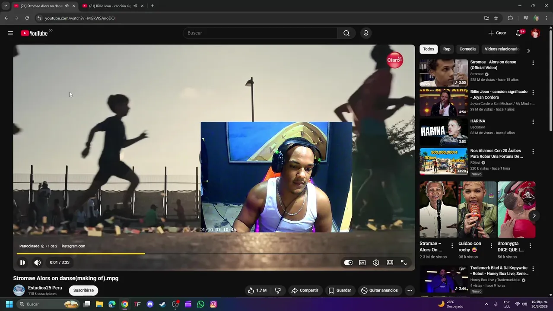Open Chrome profile avatar
The height and width of the screenshot is (311, 553).
click(536, 18)
